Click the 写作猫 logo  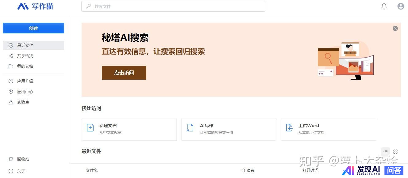point(35,6)
